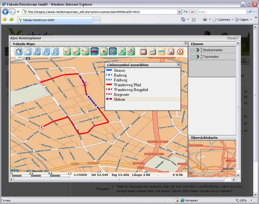Select the Wanderweg Pfad line symbol
This screenshot has height=204, width=259.
pyautogui.click(x=143, y=85)
